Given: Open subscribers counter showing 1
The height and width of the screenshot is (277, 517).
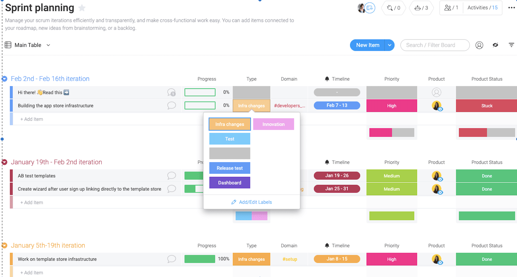Looking at the screenshot, I should pyautogui.click(x=451, y=8).
